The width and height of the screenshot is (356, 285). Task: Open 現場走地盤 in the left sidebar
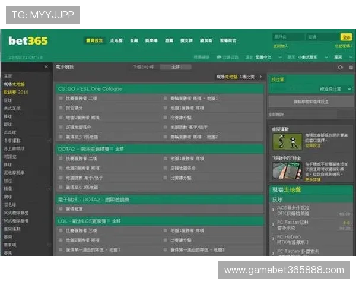click(14, 84)
